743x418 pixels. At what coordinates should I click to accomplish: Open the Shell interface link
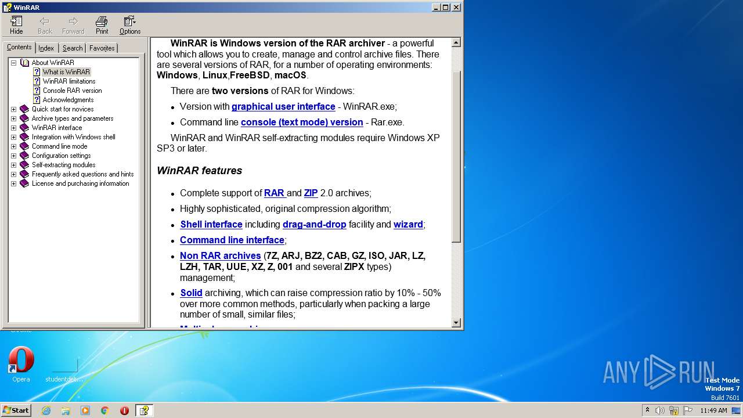(x=211, y=225)
